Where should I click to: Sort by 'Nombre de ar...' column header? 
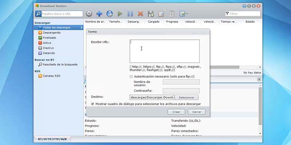tap(95, 22)
